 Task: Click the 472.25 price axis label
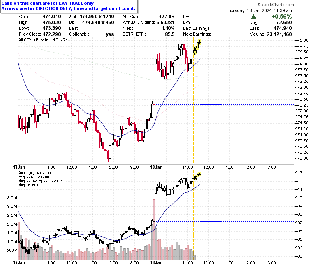(x=302, y=105)
